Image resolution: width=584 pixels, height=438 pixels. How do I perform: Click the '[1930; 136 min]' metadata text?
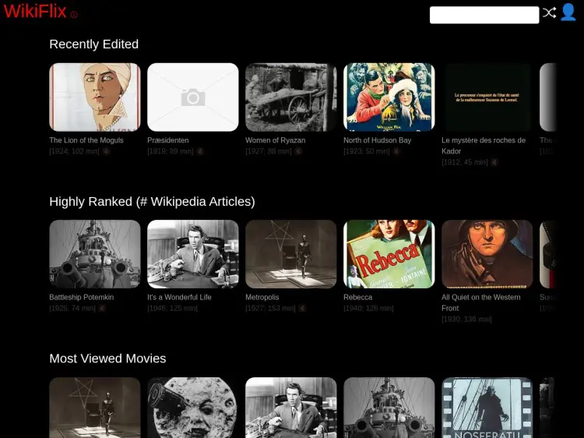point(466,320)
